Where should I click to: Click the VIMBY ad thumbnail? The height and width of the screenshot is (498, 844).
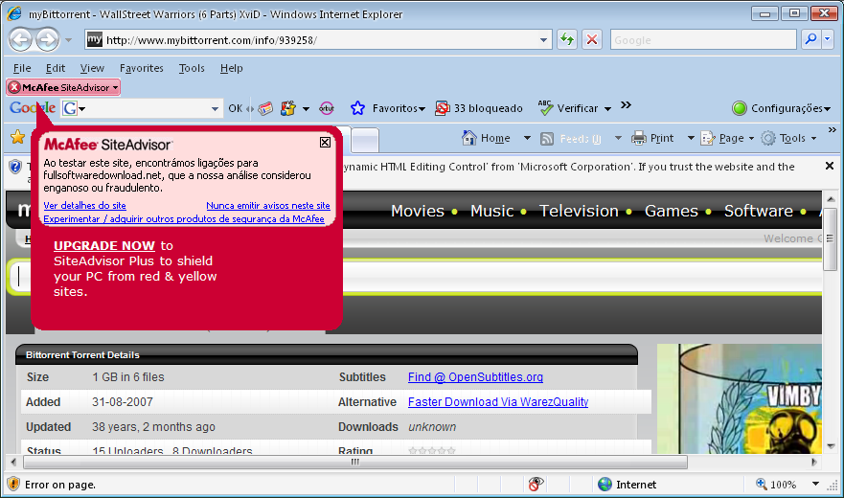coord(741,398)
